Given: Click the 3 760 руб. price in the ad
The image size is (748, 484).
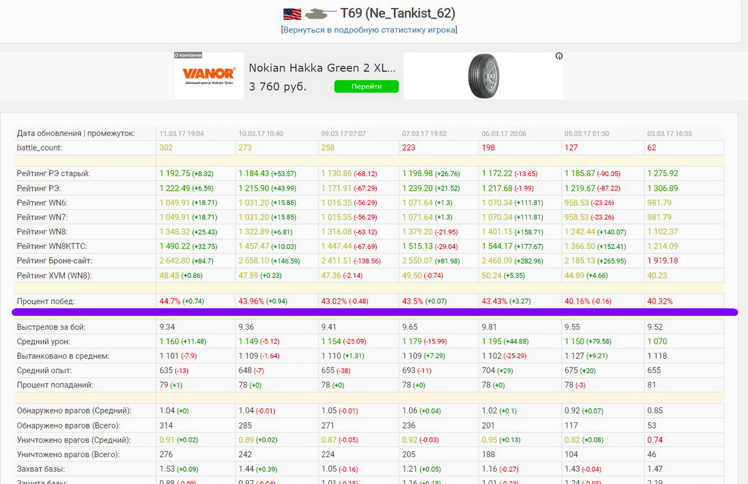Looking at the screenshot, I should pyautogui.click(x=278, y=87).
